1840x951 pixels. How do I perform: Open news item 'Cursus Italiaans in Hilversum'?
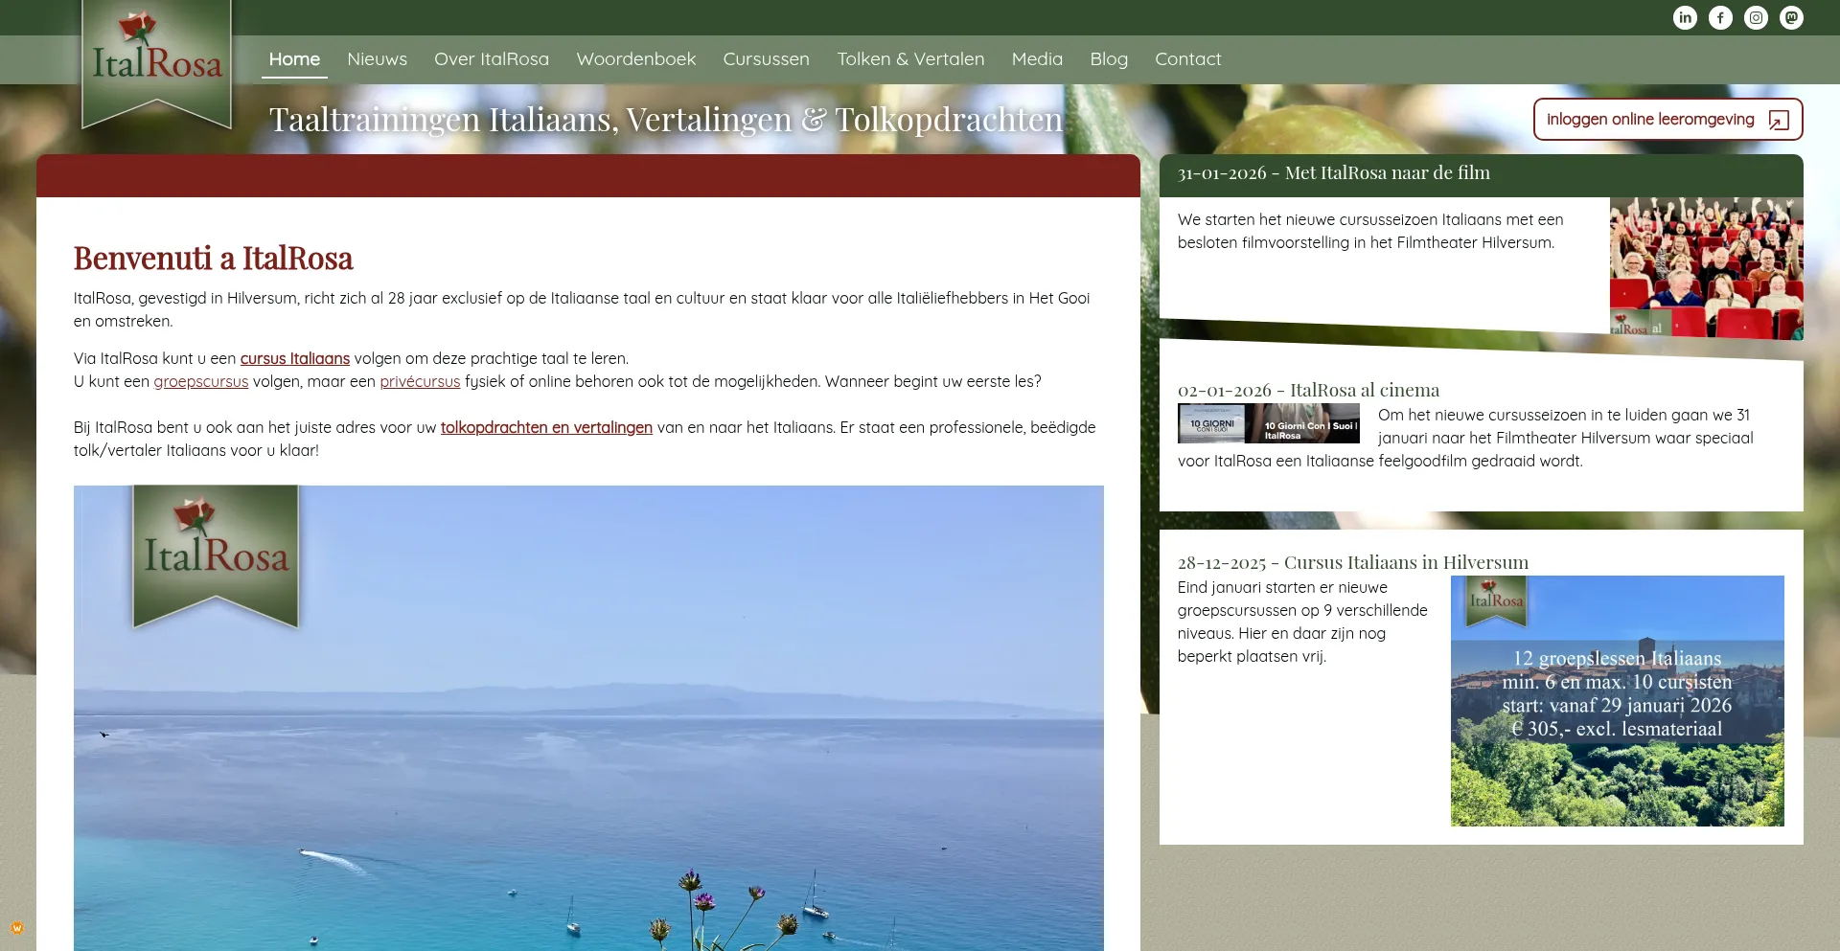coord(1353,562)
